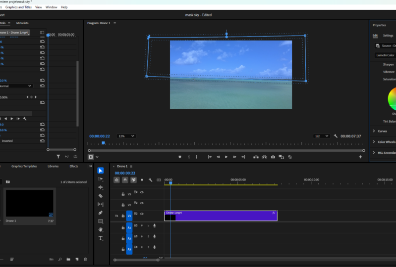Image resolution: width=396 pixels, height=267 pixels.
Task: Select the Track Select Forward tool
Action: (101, 179)
